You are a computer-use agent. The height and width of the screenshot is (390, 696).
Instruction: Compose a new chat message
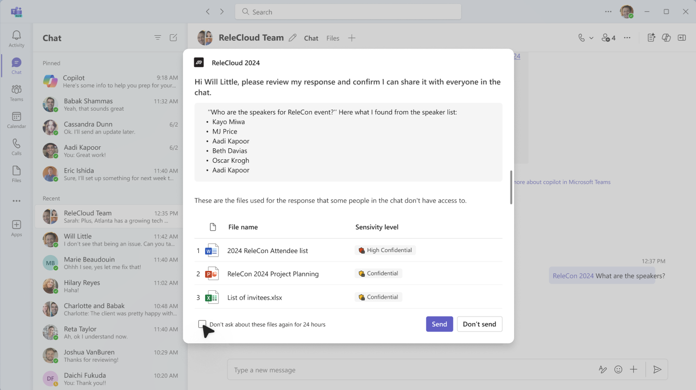pos(173,37)
